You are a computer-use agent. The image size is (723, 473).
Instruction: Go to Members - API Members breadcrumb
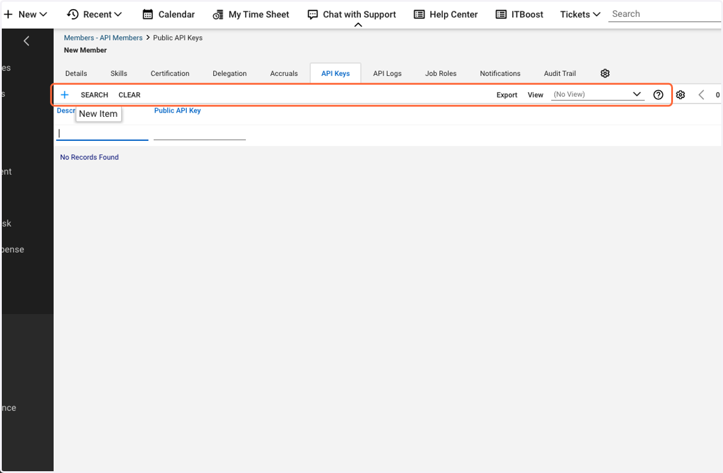(103, 38)
